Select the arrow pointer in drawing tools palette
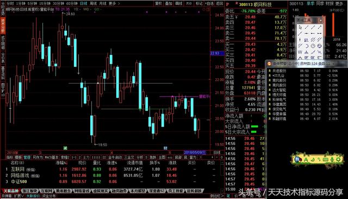The width and height of the screenshot is (348, 199). point(300,27)
